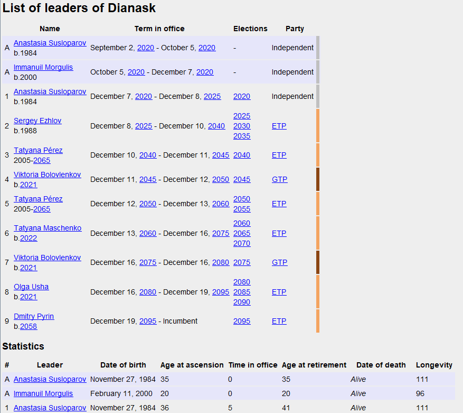Open the 2030 election link
Screen dimensions: 463x413
point(242,126)
